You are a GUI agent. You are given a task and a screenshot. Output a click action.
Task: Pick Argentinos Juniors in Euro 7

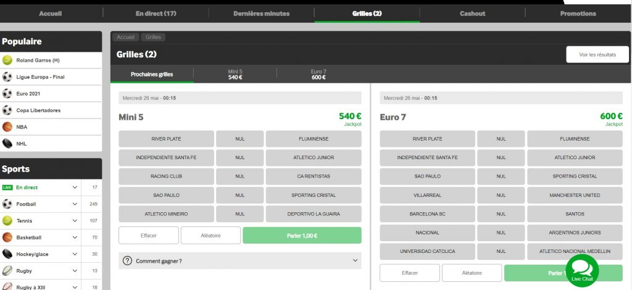point(575,233)
